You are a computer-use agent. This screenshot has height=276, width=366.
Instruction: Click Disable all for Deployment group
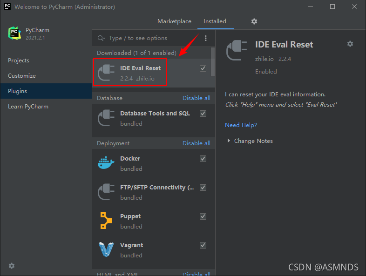197,143
